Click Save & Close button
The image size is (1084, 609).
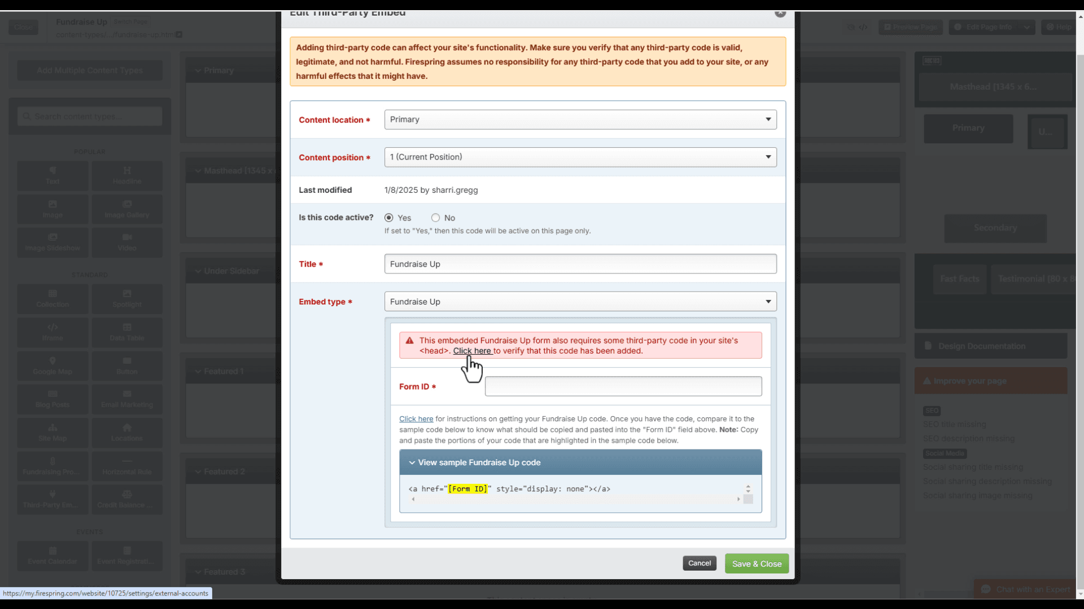click(x=757, y=564)
